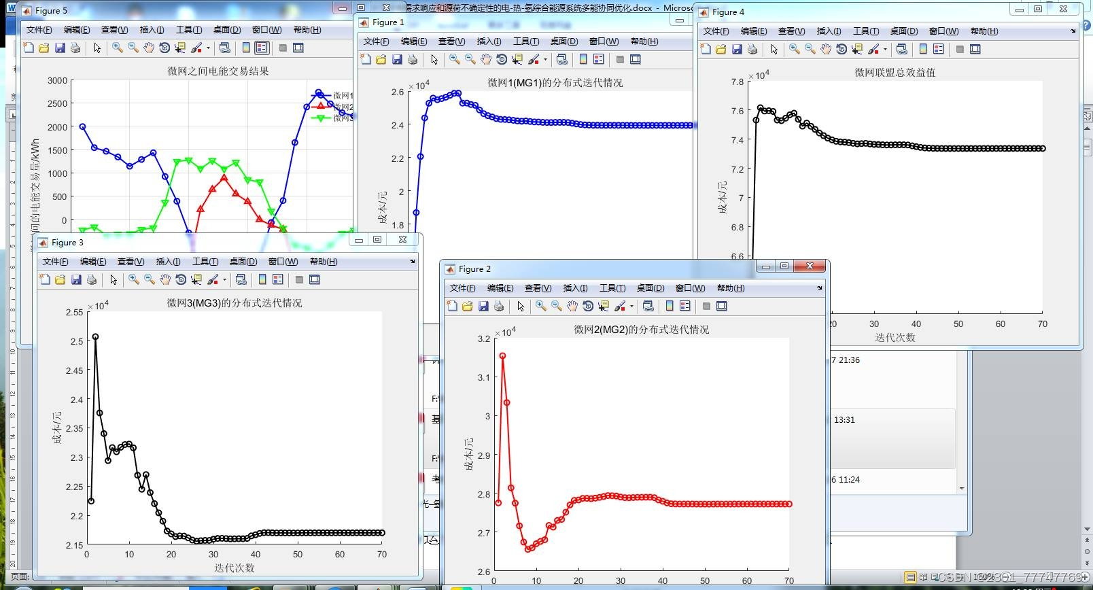Toggle Insert Legend in Figure 1 toolbar
The image size is (1093, 590).
point(599,59)
